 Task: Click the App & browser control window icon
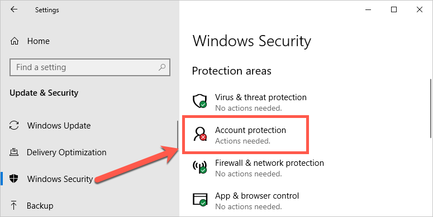200,199
